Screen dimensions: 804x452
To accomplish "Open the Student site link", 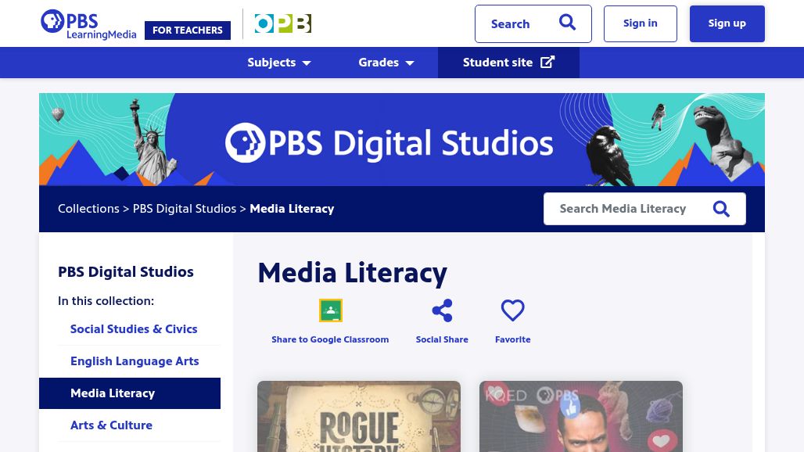I will click(x=508, y=63).
